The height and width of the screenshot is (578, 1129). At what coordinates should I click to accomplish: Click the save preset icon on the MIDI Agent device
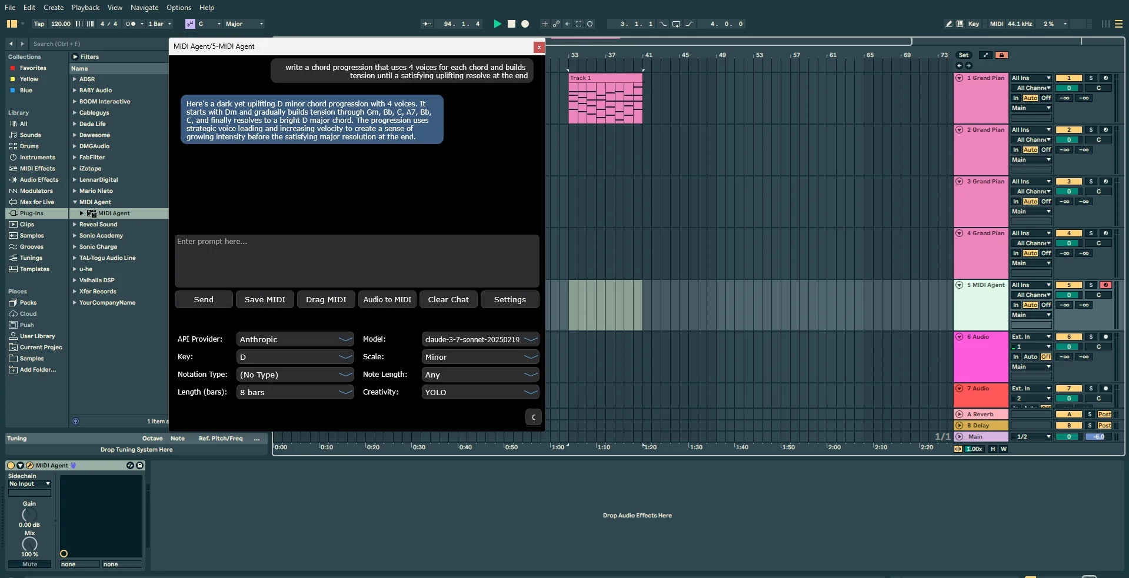tap(140, 466)
